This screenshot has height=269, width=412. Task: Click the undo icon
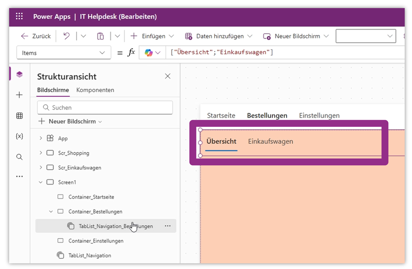[x=66, y=36]
